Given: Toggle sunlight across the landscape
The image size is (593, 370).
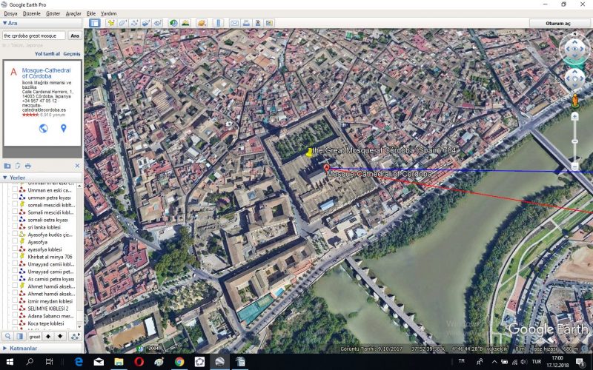Looking at the screenshot, I should [185, 23].
